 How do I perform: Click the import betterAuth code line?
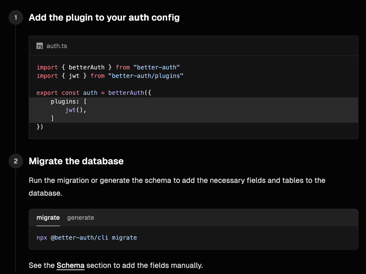pyautogui.click(x=108, y=67)
